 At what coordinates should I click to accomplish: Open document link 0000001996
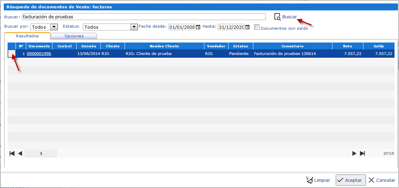pyautogui.click(x=39, y=54)
